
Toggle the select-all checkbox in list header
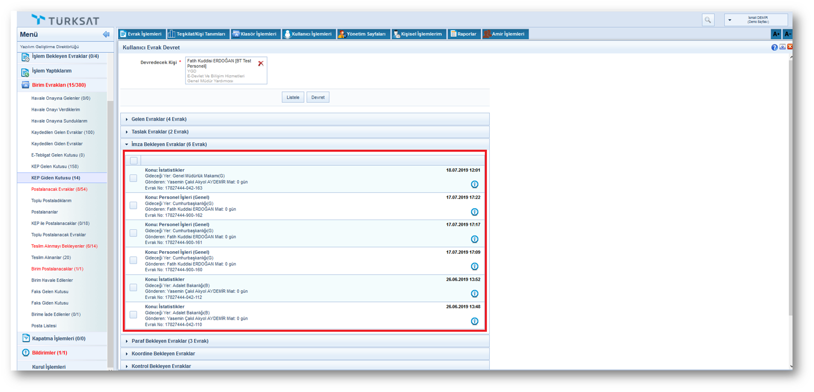134,161
